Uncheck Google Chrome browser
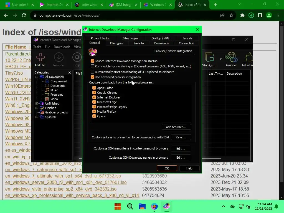 (94, 93)
